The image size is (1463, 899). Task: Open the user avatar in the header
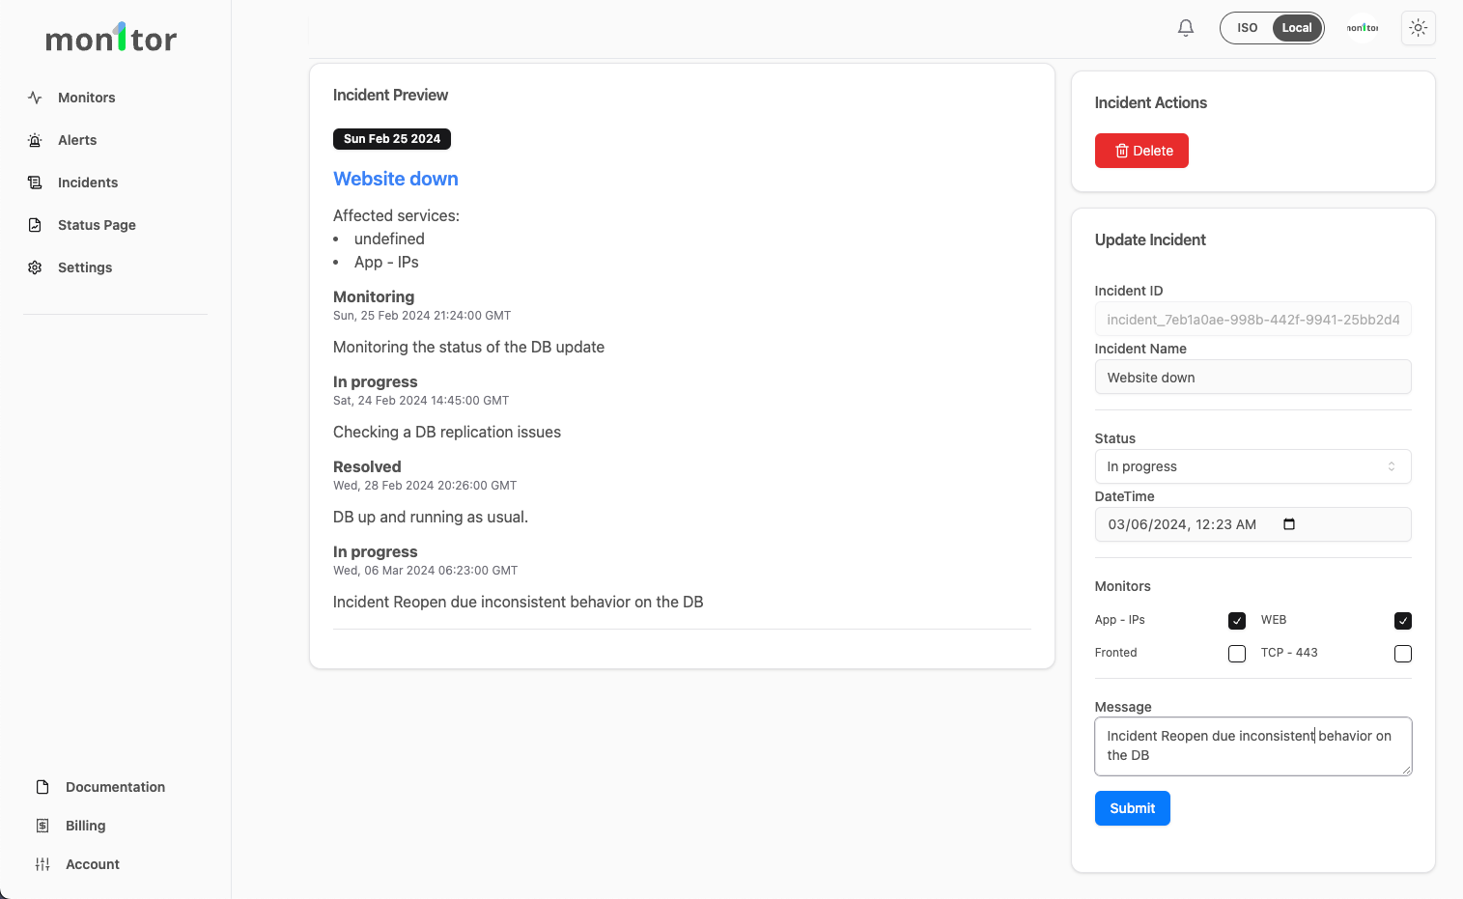[1363, 28]
